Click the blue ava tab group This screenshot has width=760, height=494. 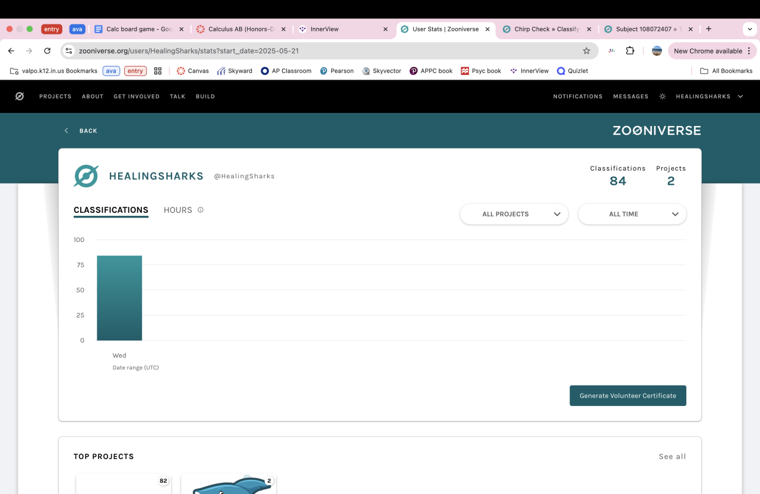coord(77,29)
